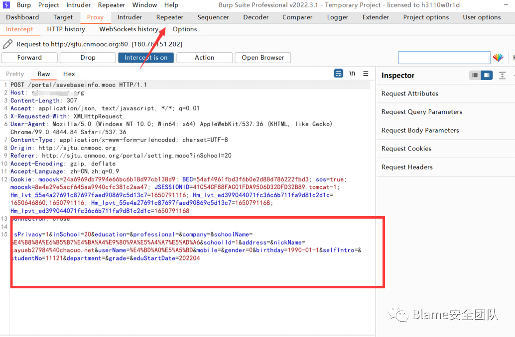Expand Request Cookies section
The width and height of the screenshot is (515, 337).
(x=446, y=149)
